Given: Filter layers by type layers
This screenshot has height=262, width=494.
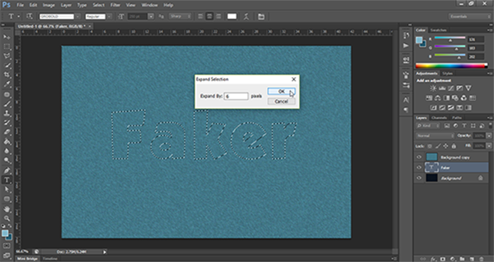Looking at the screenshot, I should [x=464, y=126].
